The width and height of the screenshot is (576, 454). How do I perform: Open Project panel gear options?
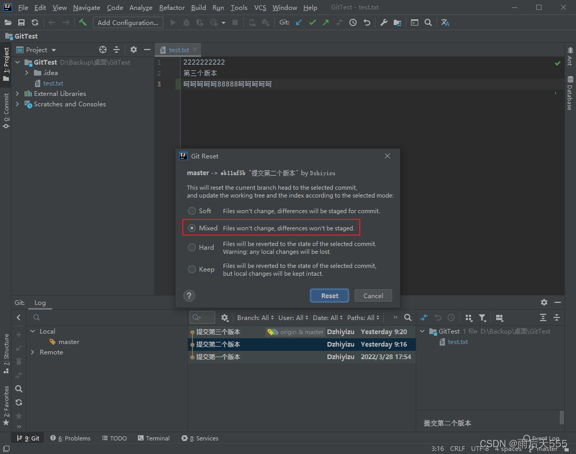(x=134, y=50)
